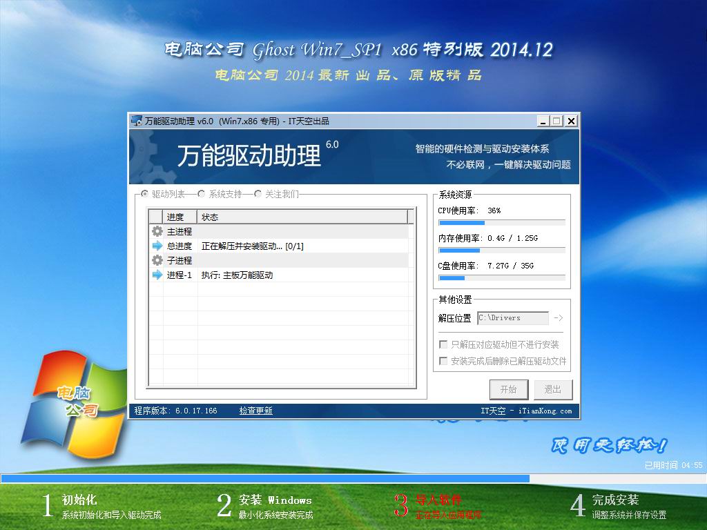Click the blue arrow icon beside 进程-1
This screenshot has height=530, width=707.
point(157,275)
